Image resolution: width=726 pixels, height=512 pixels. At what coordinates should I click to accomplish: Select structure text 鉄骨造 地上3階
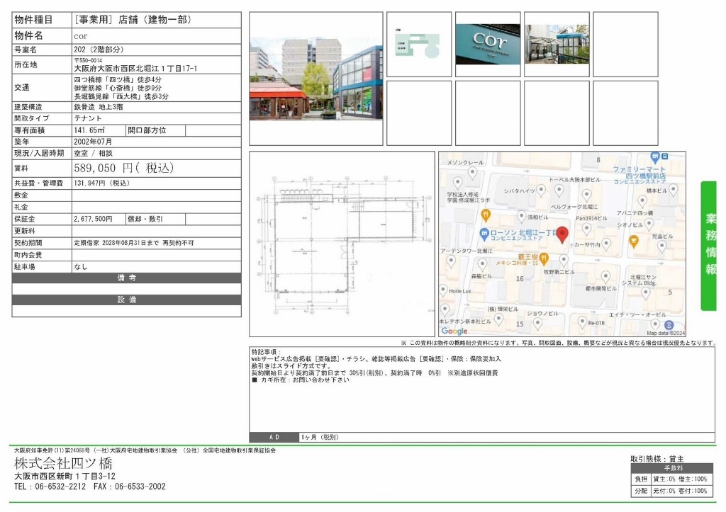[x=99, y=107]
